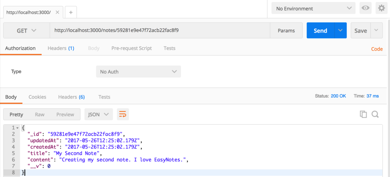Click the Type label in Authorization
This screenshot has width=390, height=177.
16,72
